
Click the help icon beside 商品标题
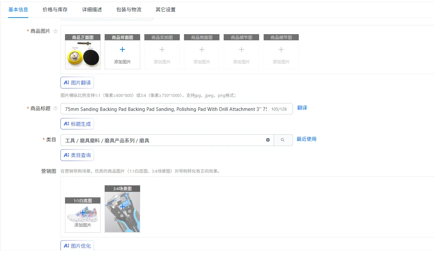click(x=55, y=109)
